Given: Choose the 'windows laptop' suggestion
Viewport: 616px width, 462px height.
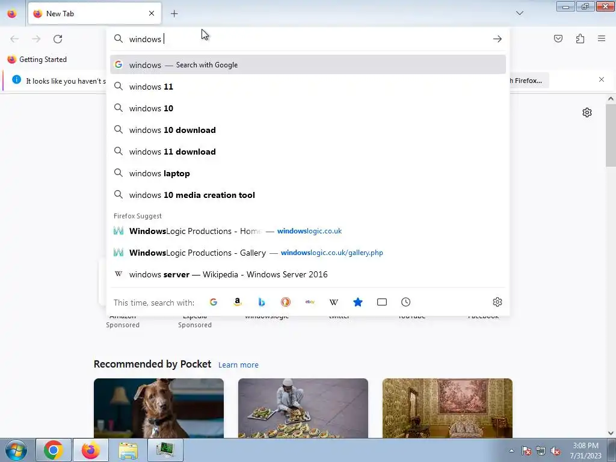Looking at the screenshot, I should [x=308, y=173].
